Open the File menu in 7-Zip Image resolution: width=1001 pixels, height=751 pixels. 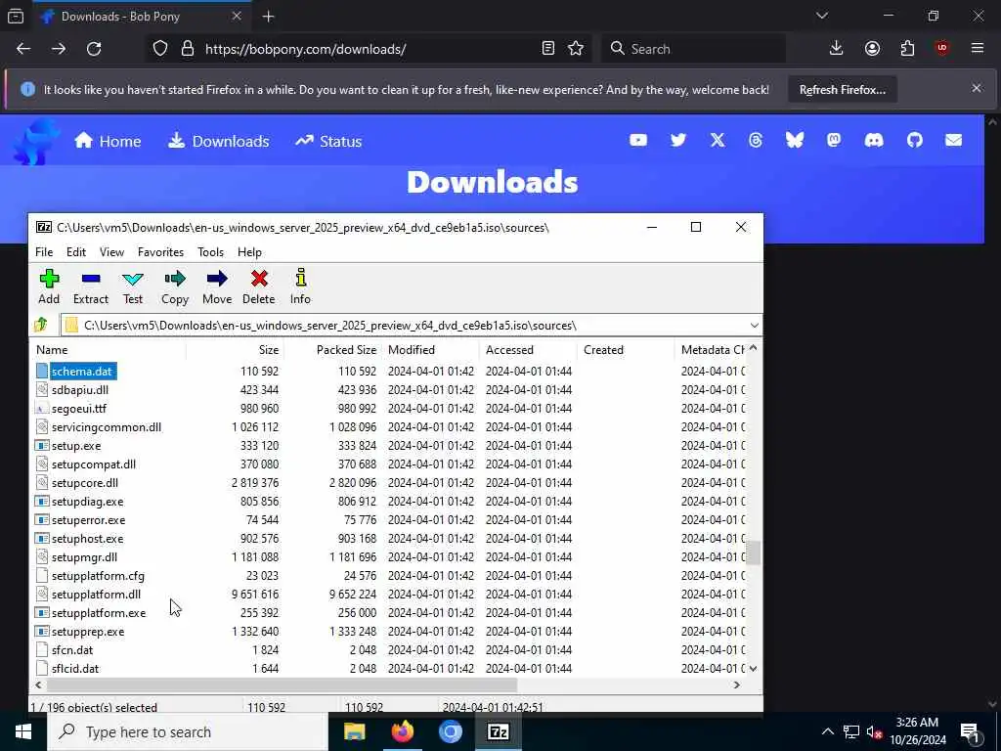click(x=44, y=251)
